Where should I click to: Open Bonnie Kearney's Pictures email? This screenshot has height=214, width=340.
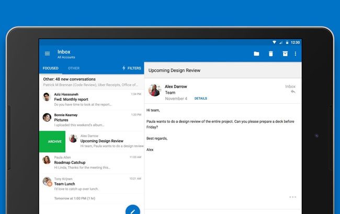click(92, 120)
